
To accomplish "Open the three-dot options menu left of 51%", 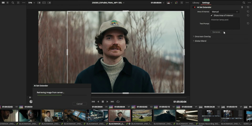I will click(24, 3).
